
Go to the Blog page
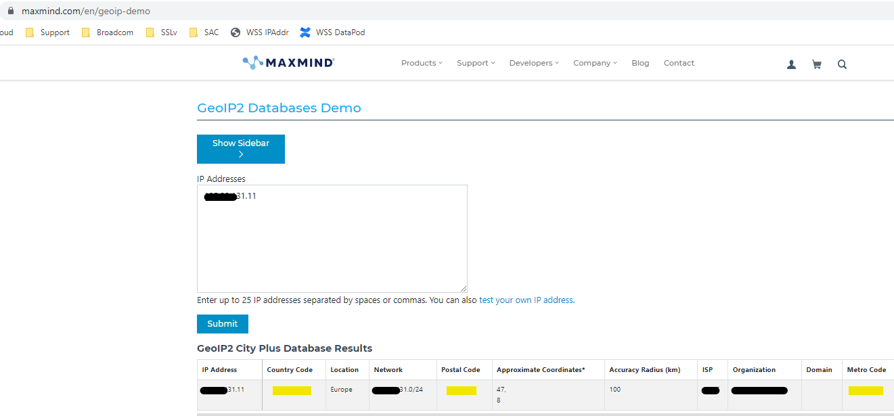(640, 63)
